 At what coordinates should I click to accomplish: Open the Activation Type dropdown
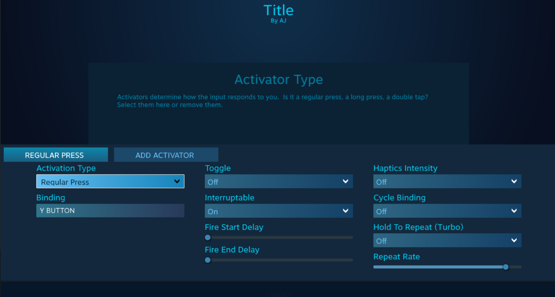click(110, 181)
